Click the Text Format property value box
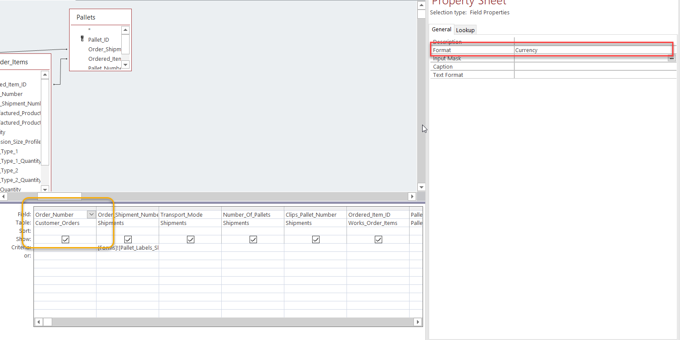680x340 pixels. [x=595, y=75]
